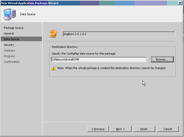Select Confirmation step in sidebar

click(x=12, y=62)
